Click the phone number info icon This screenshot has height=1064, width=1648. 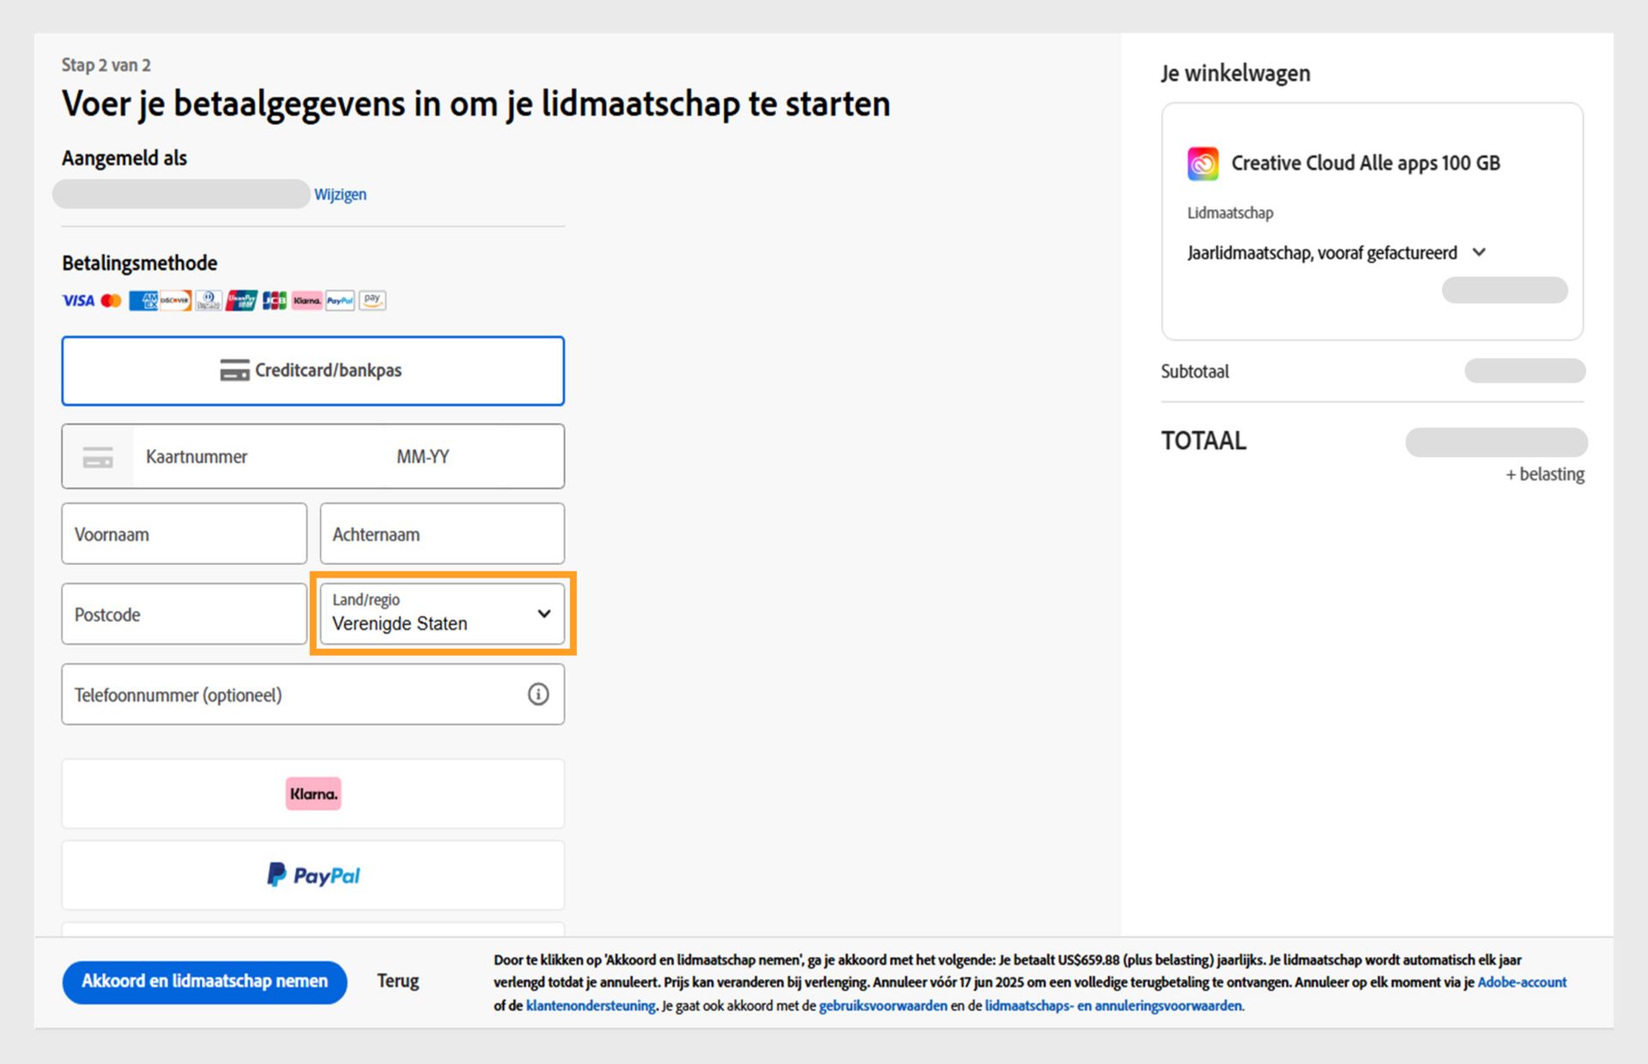pyautogui.click(x=538, y=694)
